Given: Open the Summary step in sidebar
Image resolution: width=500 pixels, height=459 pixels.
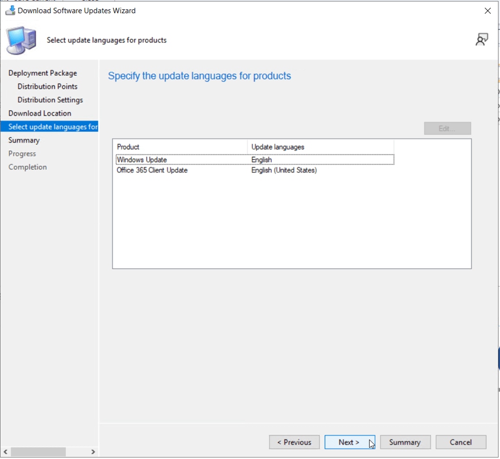Looking at the screenshot, I should (x=24, y=140).
